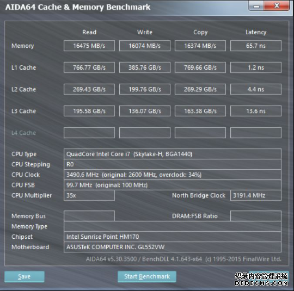Click the greyed L4 Cache row label
Viewport: 294px width, 291px height.
(x=23, y=133)
